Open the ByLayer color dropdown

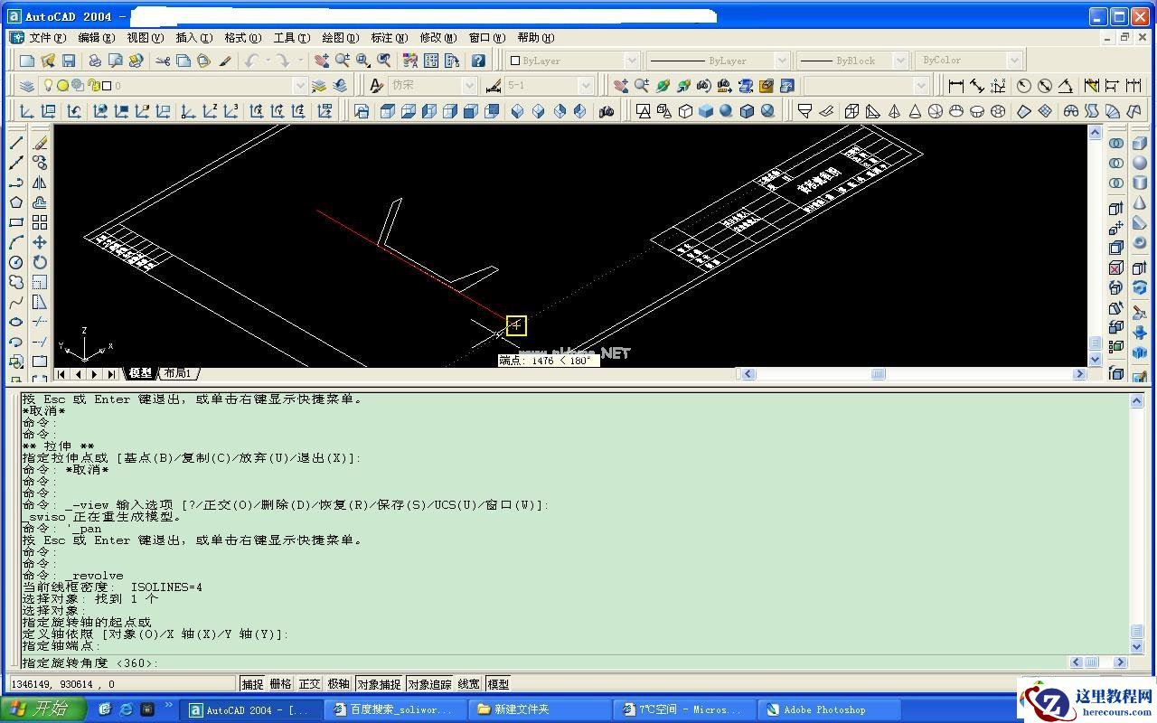click(x=632, y=61)
